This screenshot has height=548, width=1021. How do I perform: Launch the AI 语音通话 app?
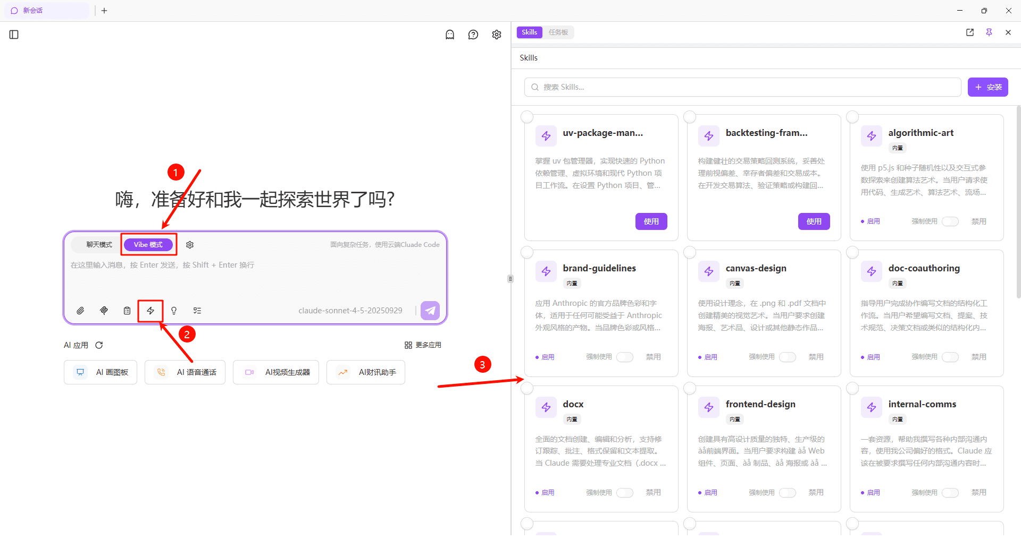click(x=185, y=372)
